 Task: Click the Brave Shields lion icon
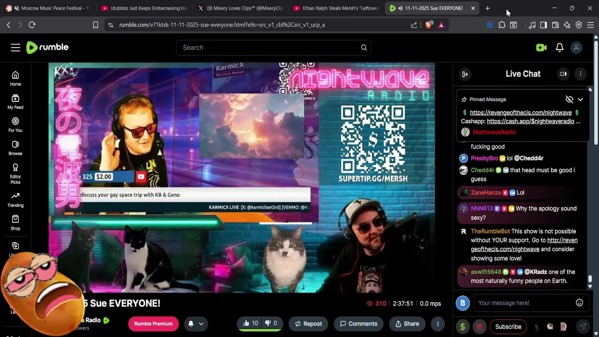point(429,25)
